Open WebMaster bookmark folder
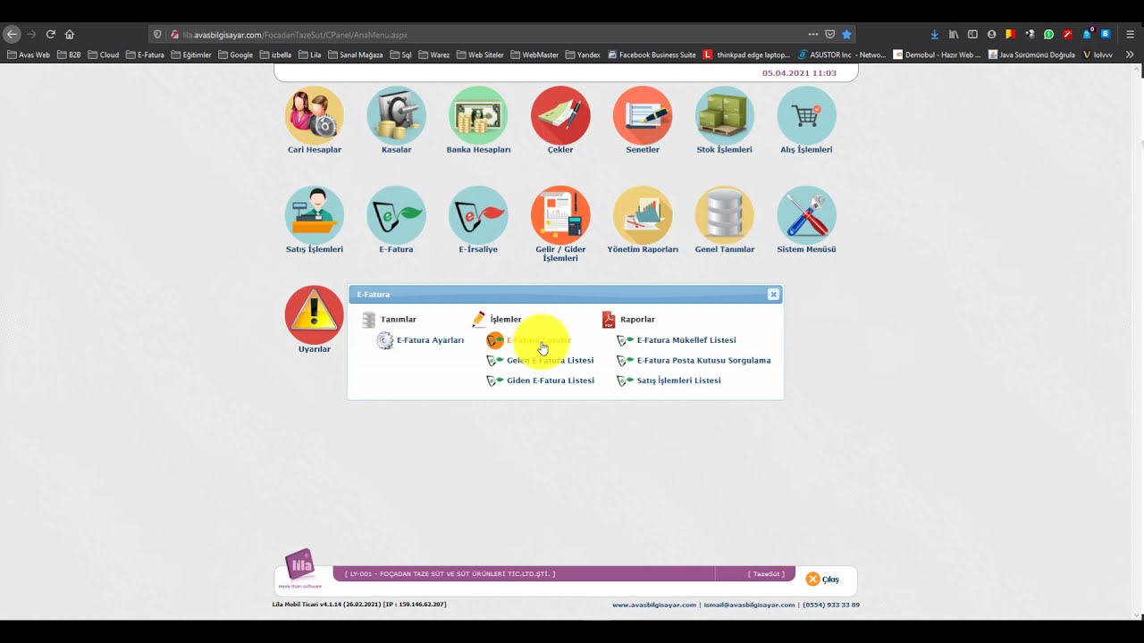The width and height of the screenshot is (1144, 643). pyautogui.click(x=534, y=54)
